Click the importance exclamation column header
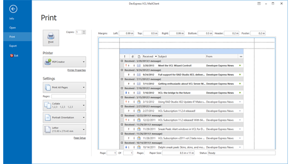Image resolution: width=291 pixels, height=164 pixels. 125,56
